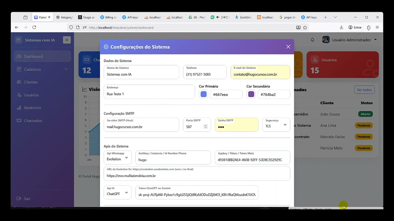Switch to the Billing browser tab
This screenshot has height=221, width=394.
click(x=109, y=17)
